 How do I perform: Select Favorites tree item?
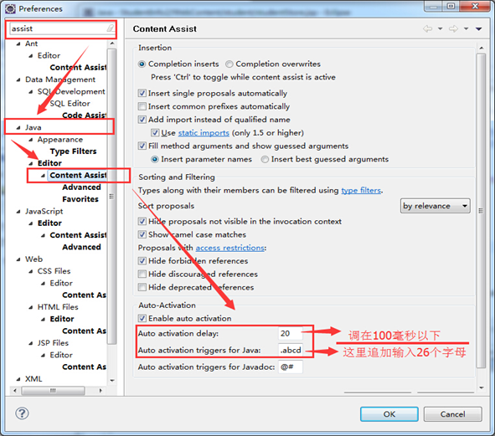click(x=80, y=199)
